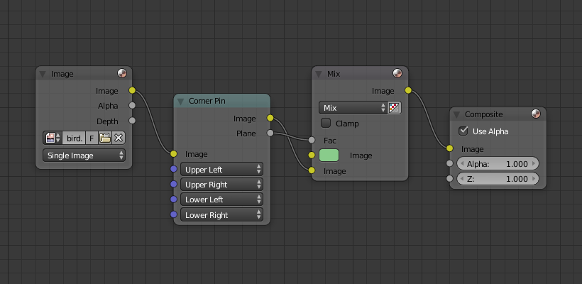Click Composite Z input socket
Viewport: 582px width, 284px height.
450,179
